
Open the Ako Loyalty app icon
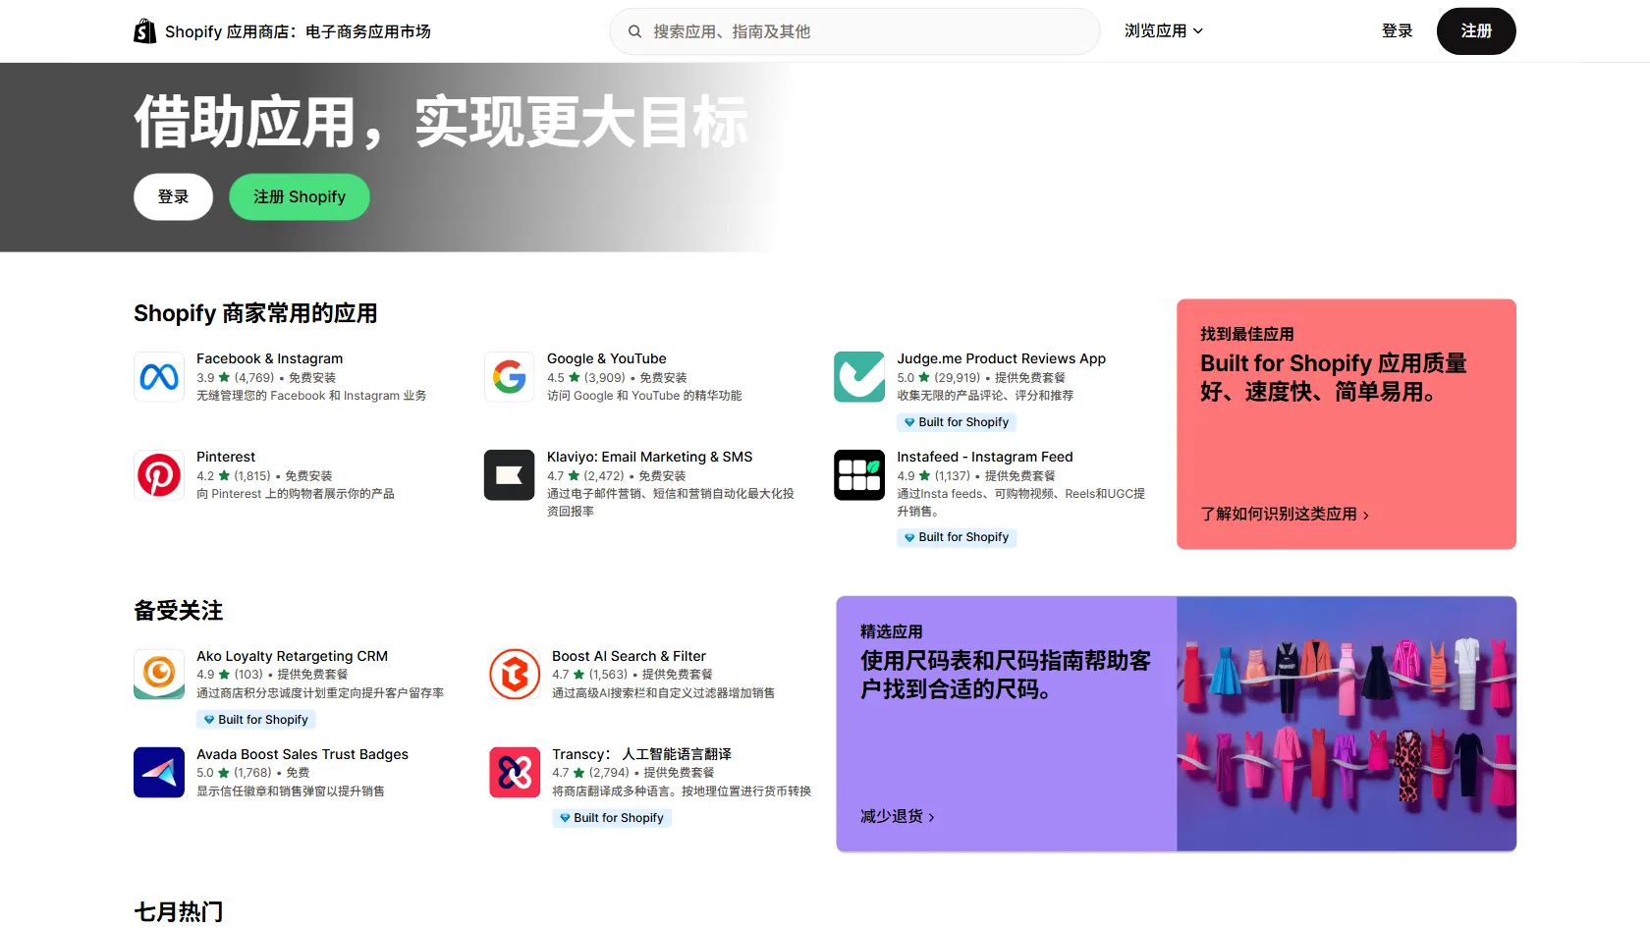(x=159, y=675)
